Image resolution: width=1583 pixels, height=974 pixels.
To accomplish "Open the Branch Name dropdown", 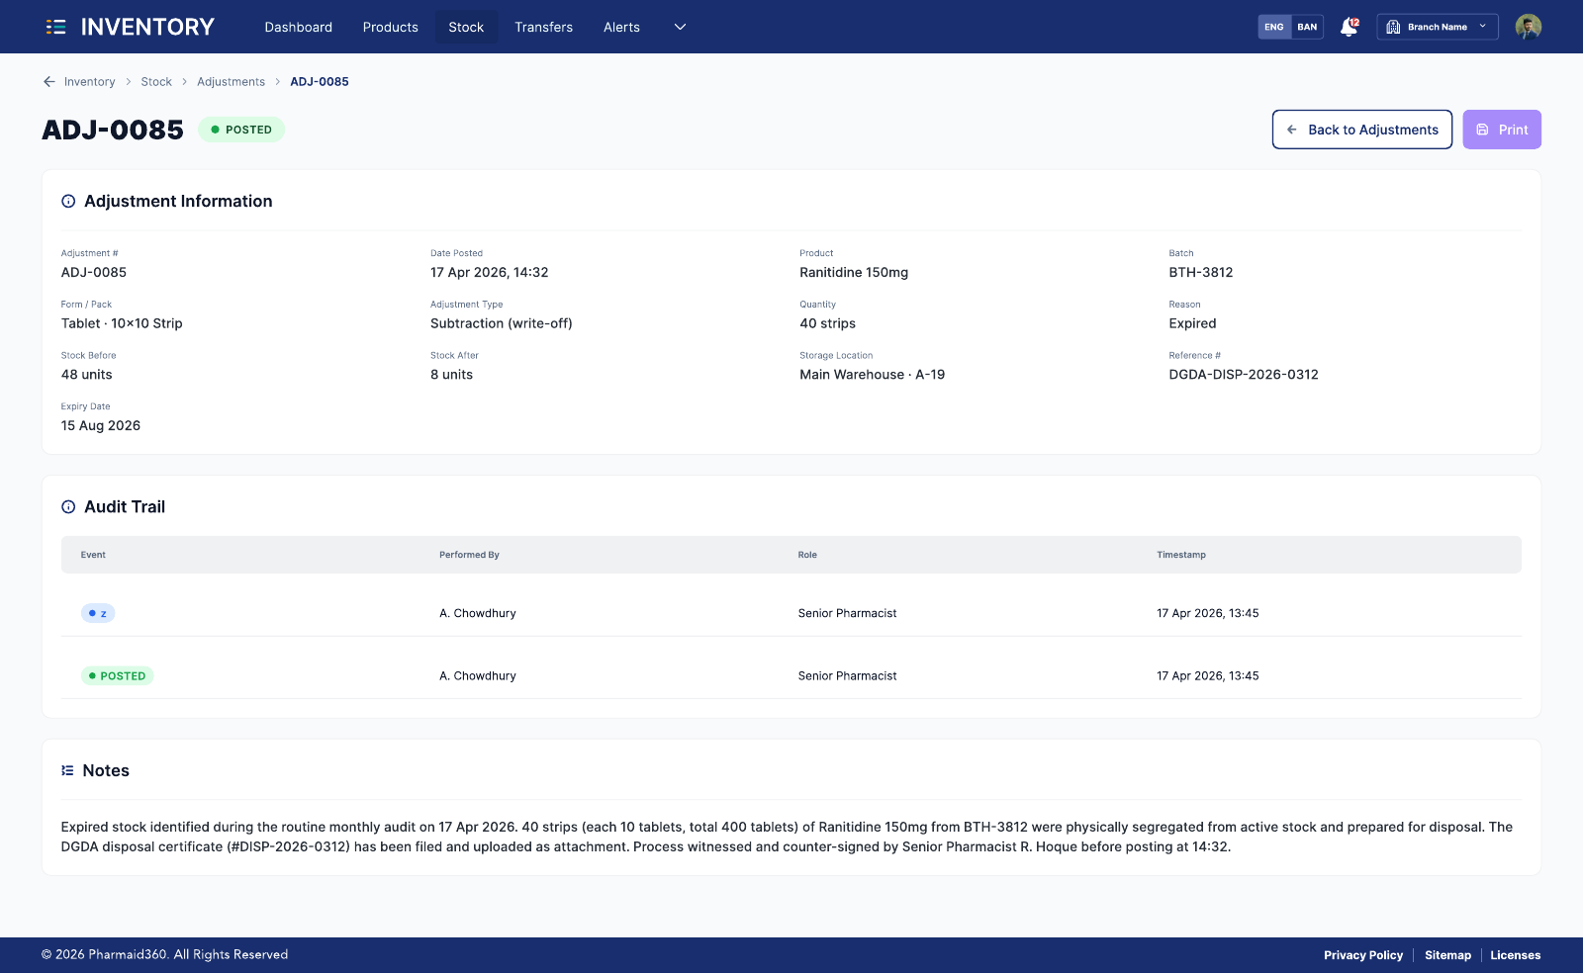I will [x=1437, y=27].
